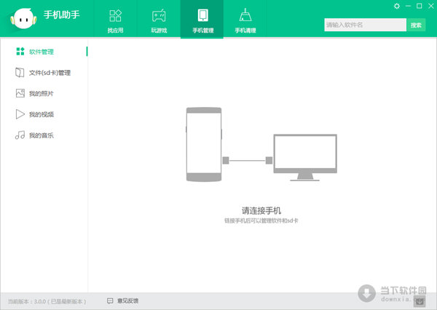
Task: Open 我的视频 label in the sidebar
Action: tap(42, 114)
